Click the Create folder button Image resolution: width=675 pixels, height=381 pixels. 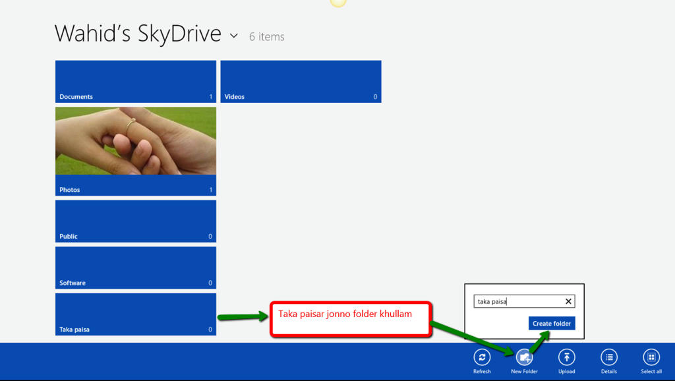click(x=552, y=323)
